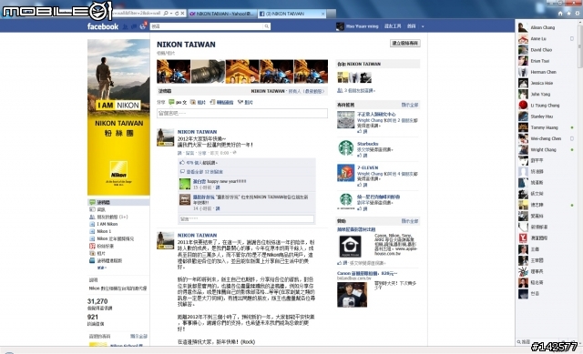Open the account dropdown arrow in header
Viewport: 583px width, 354px height.
[x=423, y=26]
